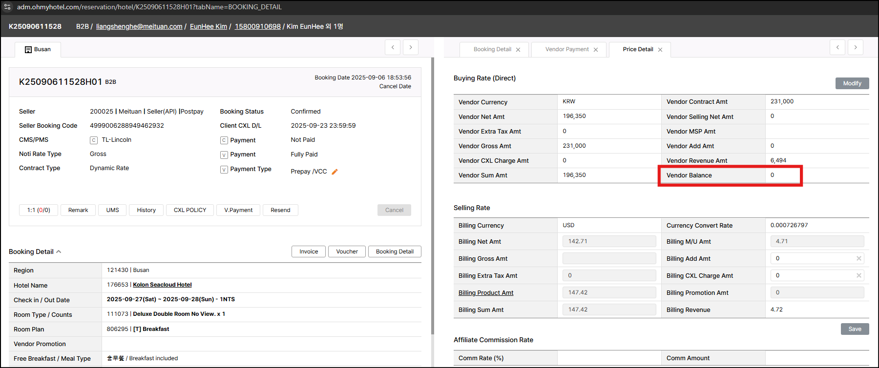
Task: Click the V marker beside Payment Type
Action: [224, 170]
